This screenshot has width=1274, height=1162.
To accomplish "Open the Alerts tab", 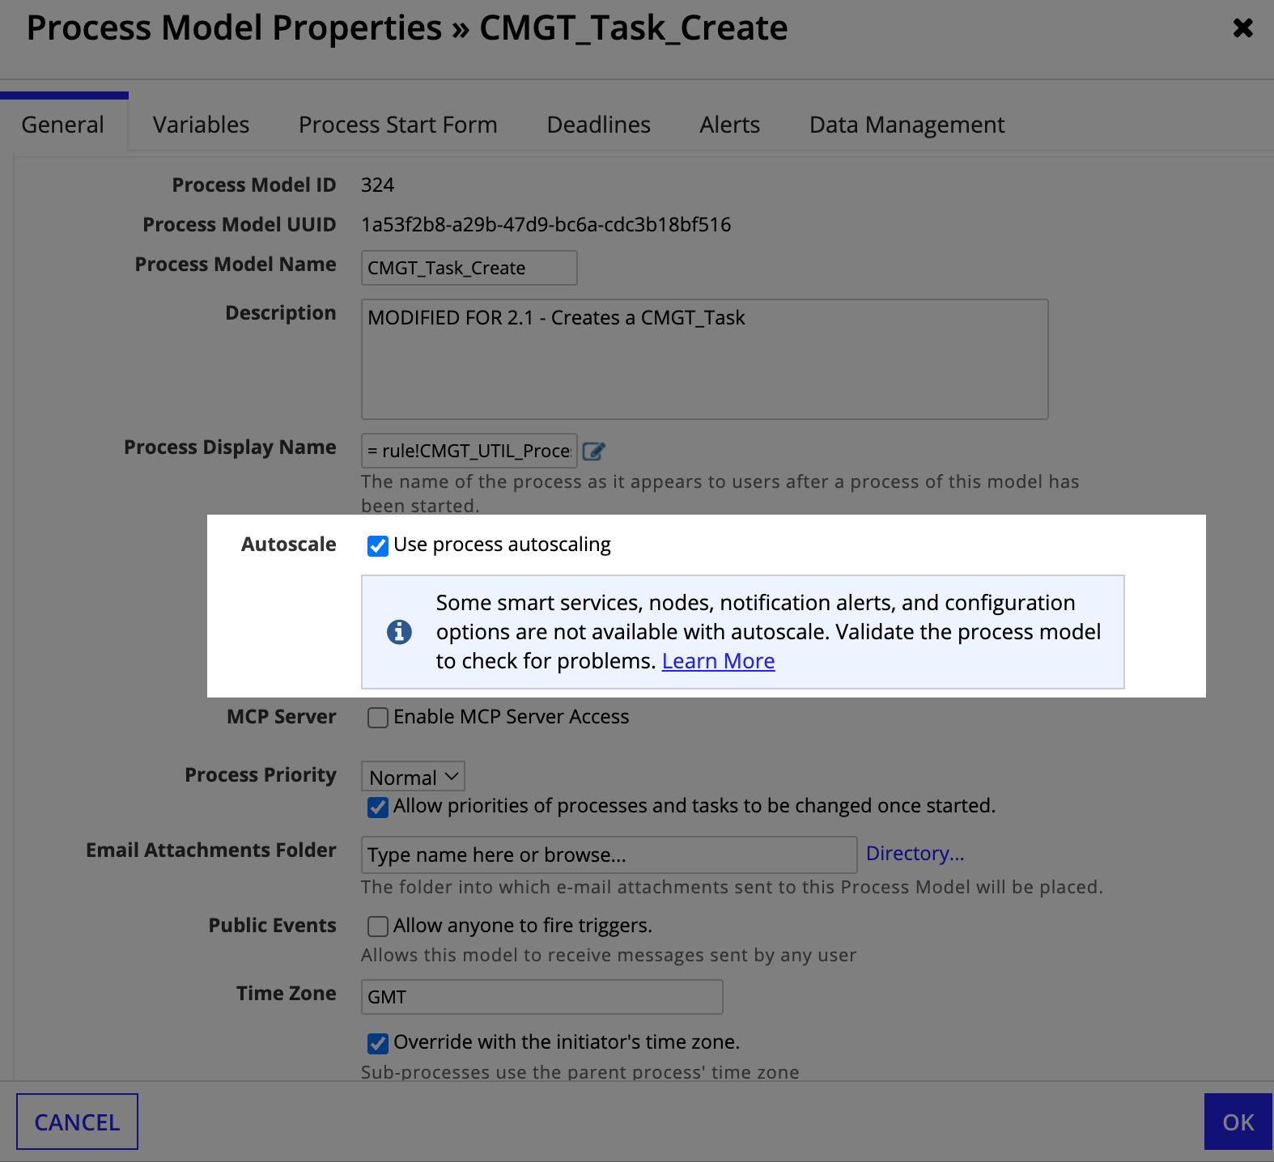I will (x=729, y=125).
